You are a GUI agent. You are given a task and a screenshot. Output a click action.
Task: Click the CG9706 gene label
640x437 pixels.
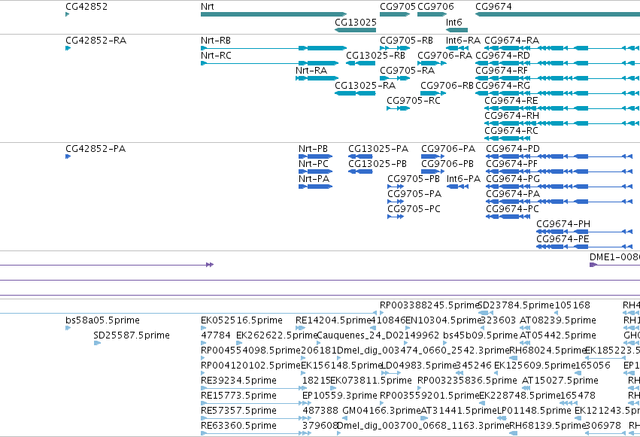(435, 7)
